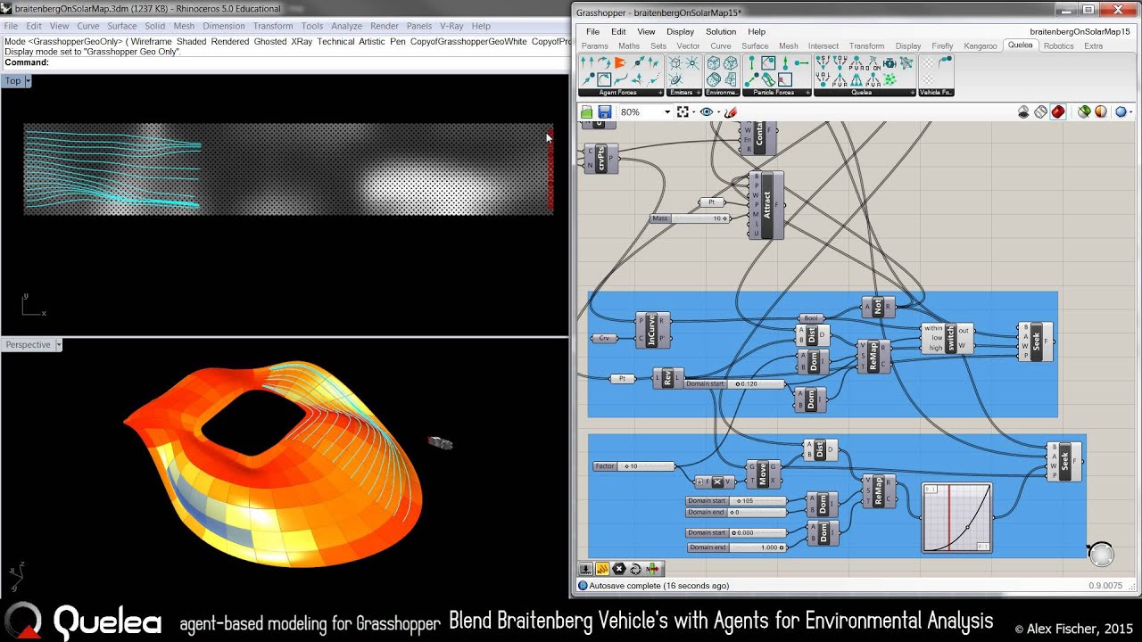Click the green engine icon in Quelea panel

coord(890,62)
